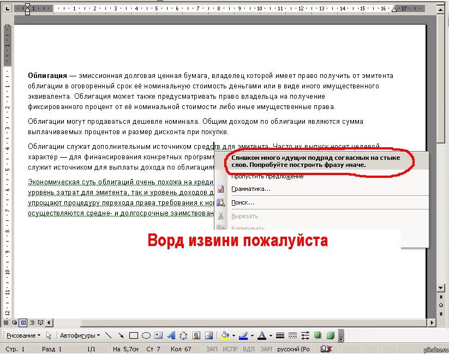Click the right indent marker on the ruler
Viewport: 449px width, 354px height.
[x=394, y=10]
